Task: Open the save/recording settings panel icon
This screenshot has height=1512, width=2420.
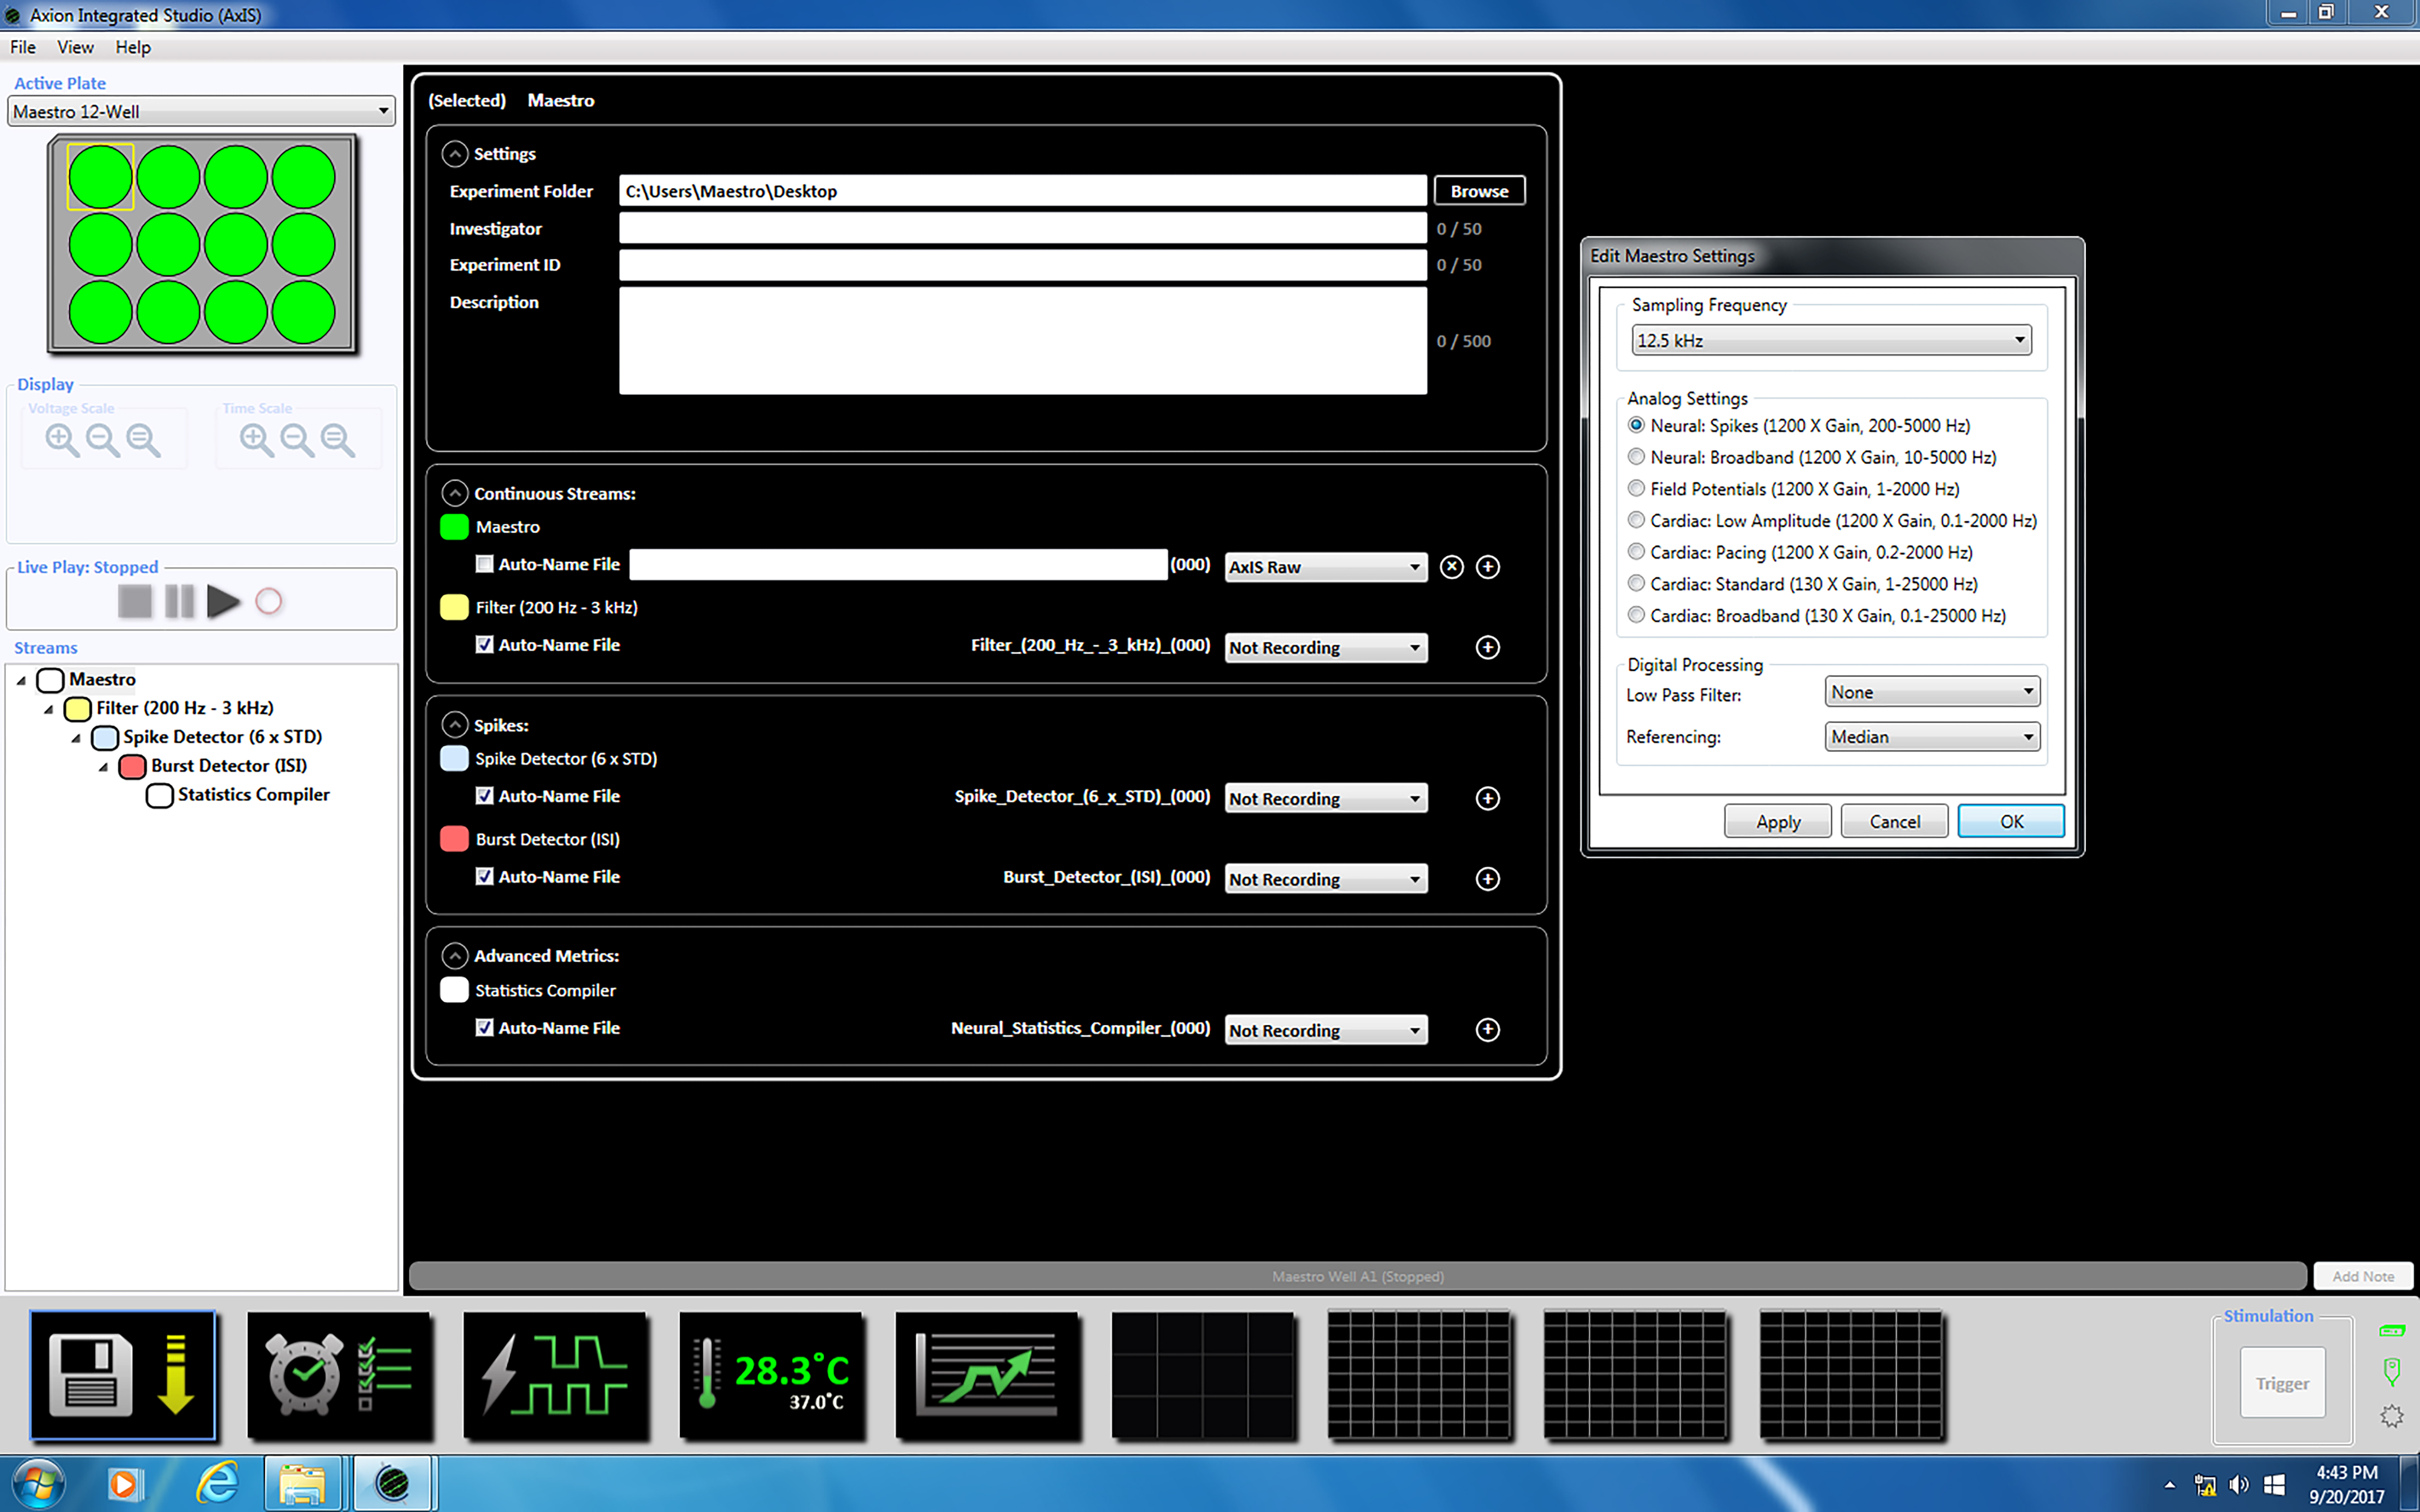Action: [123, 1375]
